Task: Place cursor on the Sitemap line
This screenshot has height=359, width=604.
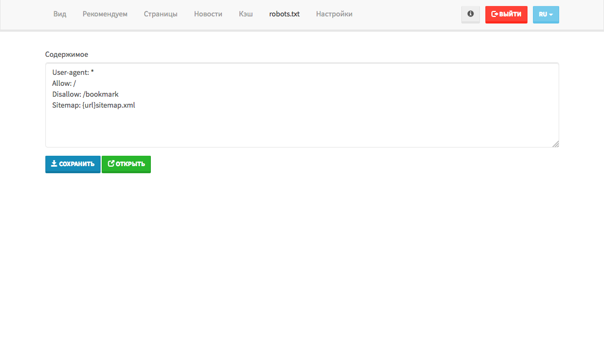Action: (x=94, y=105)
